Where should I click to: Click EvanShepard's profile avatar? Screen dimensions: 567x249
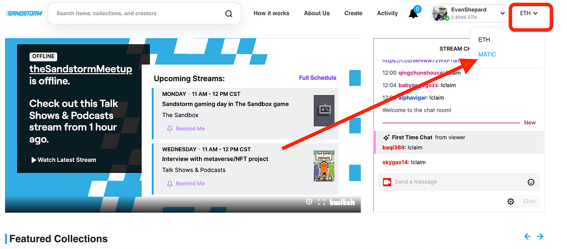441,14
